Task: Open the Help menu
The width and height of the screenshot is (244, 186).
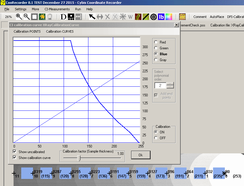Action: tap(90, 9)
